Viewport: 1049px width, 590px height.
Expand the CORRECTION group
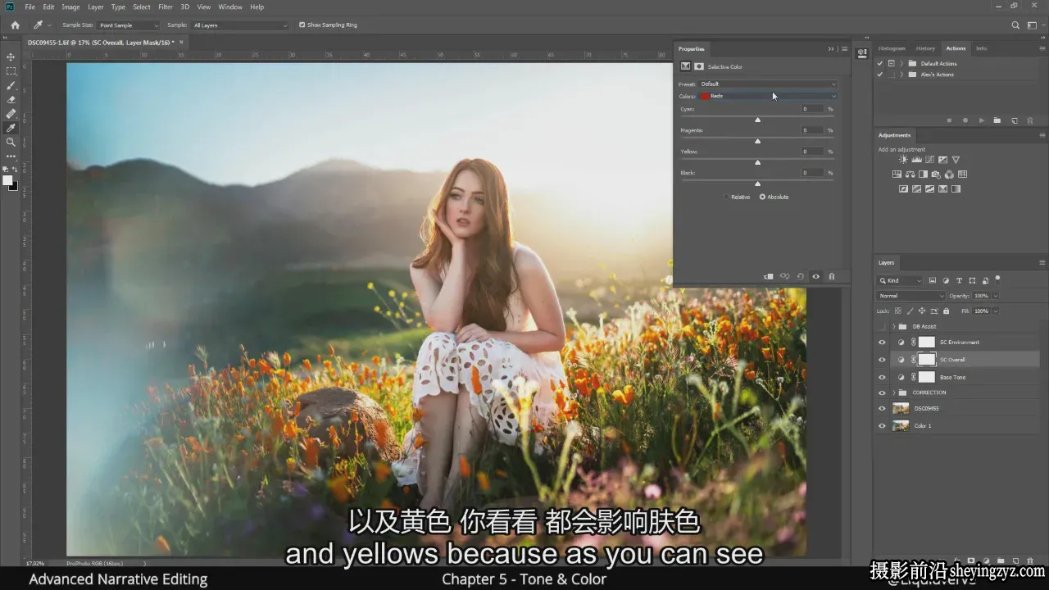pos(893,393)
